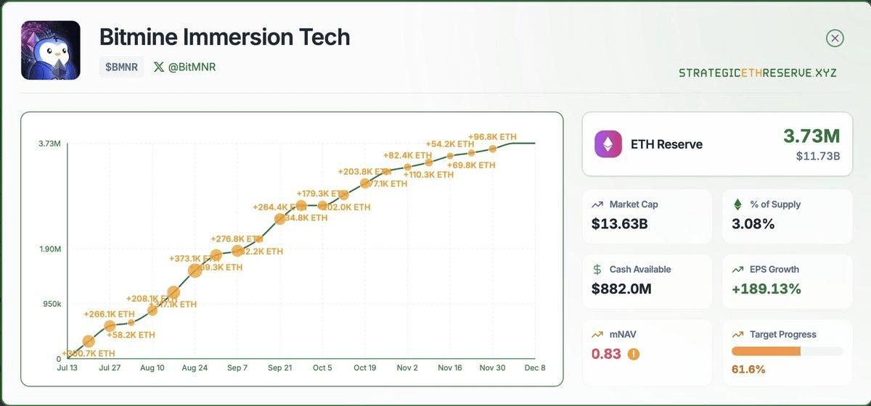This screenshot has height=406, width=871.
Task: Click the Ethereum logo icon in ETH Reserve
Action: [x=608, y=144]
